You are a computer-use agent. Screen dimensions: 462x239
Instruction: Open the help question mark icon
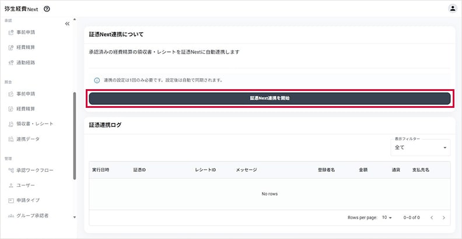point(47,9)
